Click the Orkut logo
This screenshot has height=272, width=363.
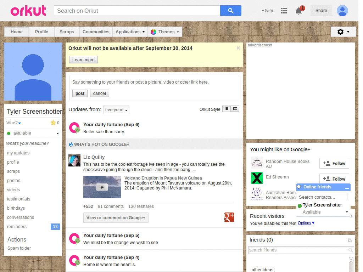(x=28, y=11)
